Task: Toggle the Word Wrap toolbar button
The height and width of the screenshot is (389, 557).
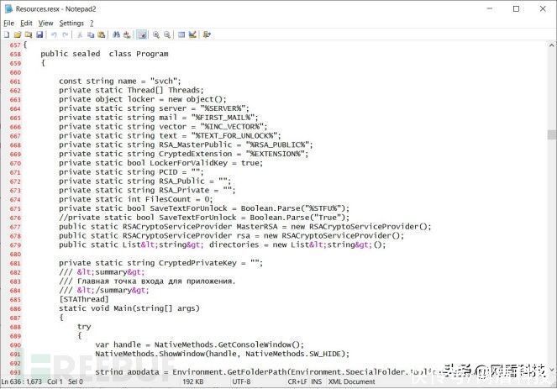Action: (x=142, y=34)
